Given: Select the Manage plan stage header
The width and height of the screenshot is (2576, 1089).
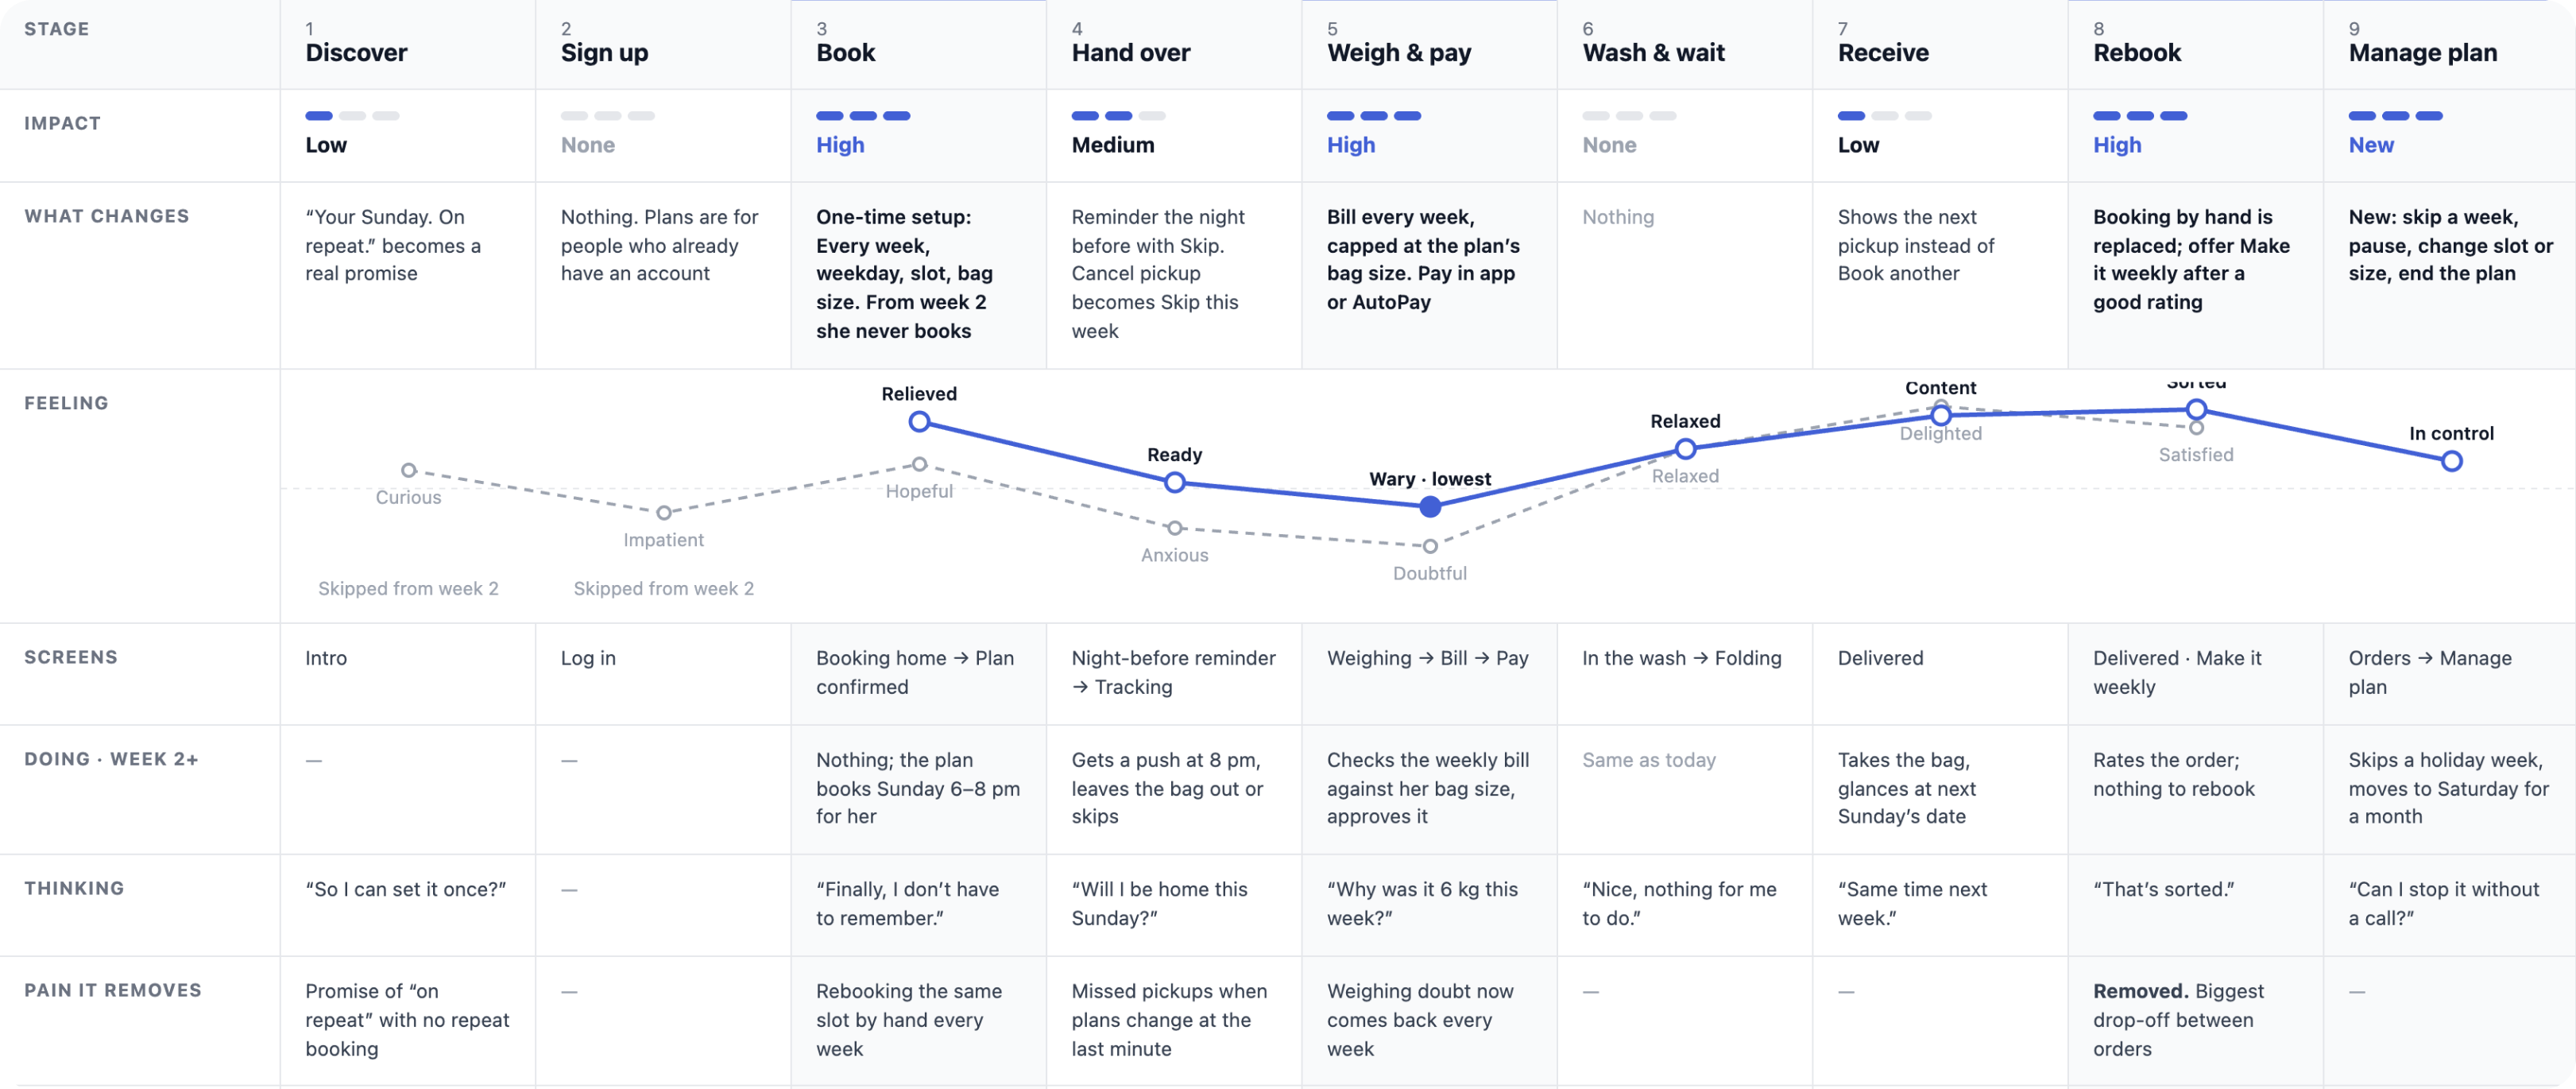Looking at the screenshot, I should click(2450, 45).
